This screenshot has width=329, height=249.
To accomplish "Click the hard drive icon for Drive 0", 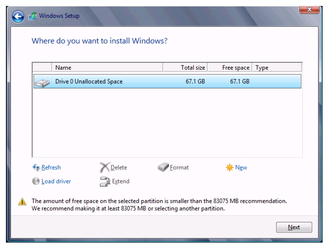I will (x=42, y=83).
